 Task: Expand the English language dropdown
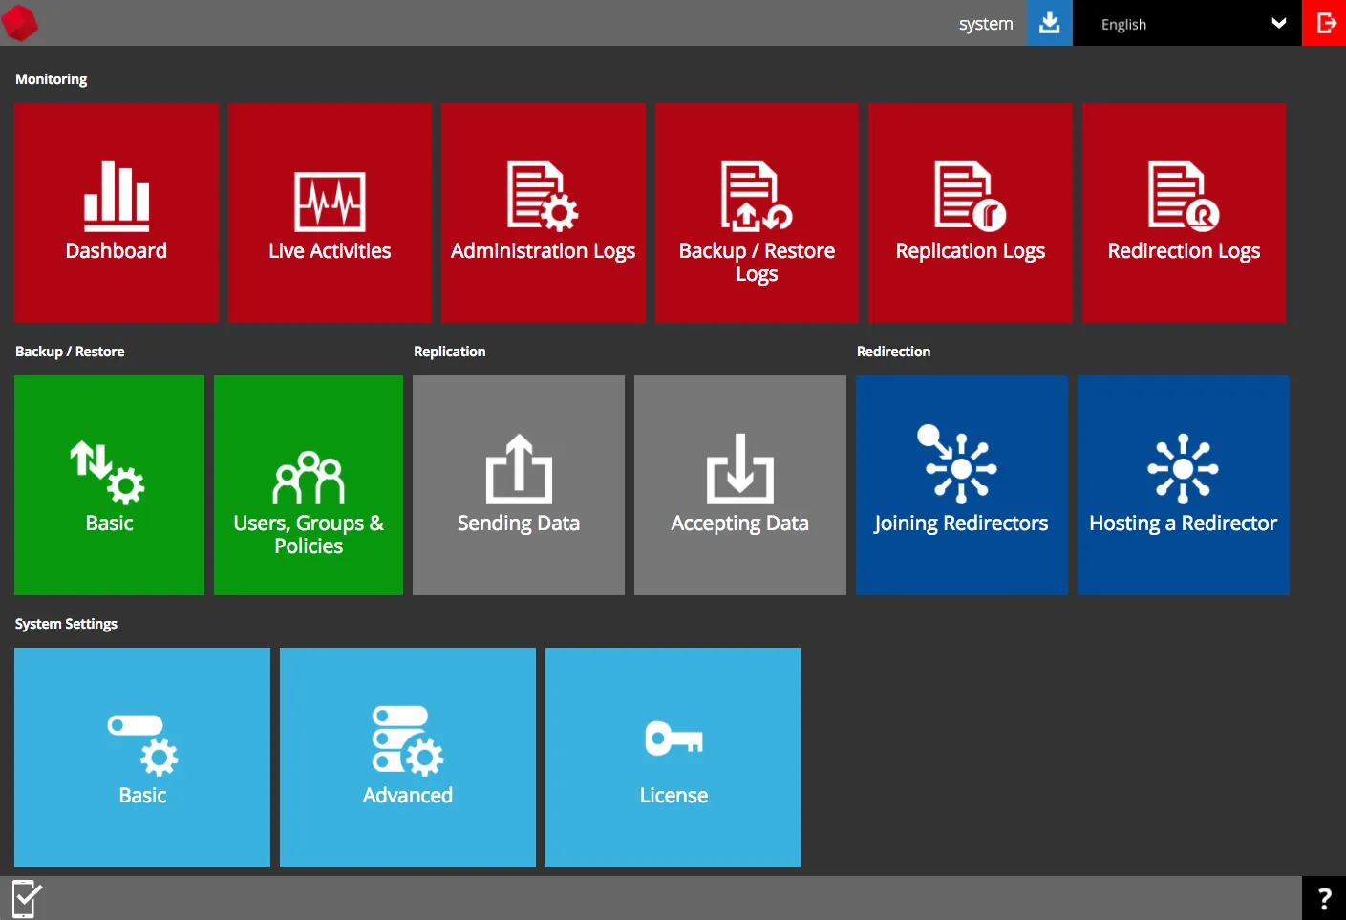(1187, 23)
